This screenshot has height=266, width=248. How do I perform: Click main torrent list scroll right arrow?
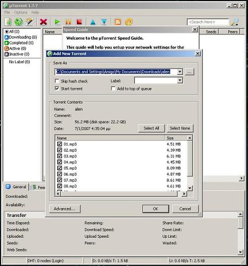point(242,178)
